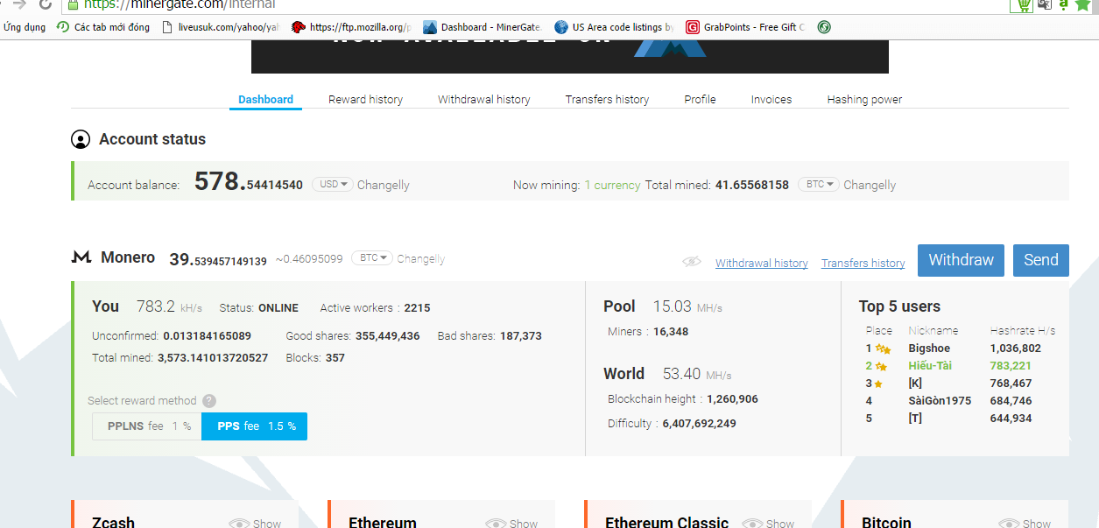
Task: Open ftp.mozilla.org bookmark
Action: click(x=352, y=27)
